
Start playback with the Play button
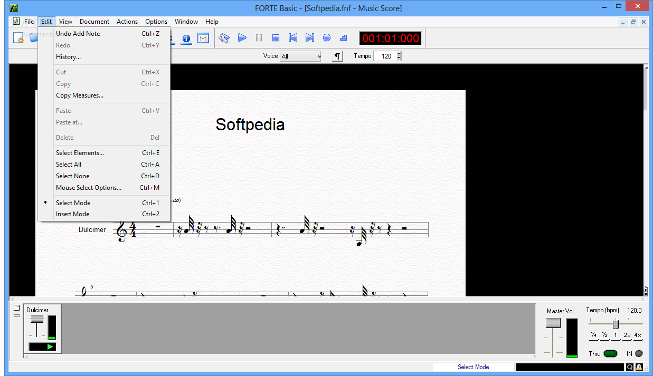click(242, 38)
